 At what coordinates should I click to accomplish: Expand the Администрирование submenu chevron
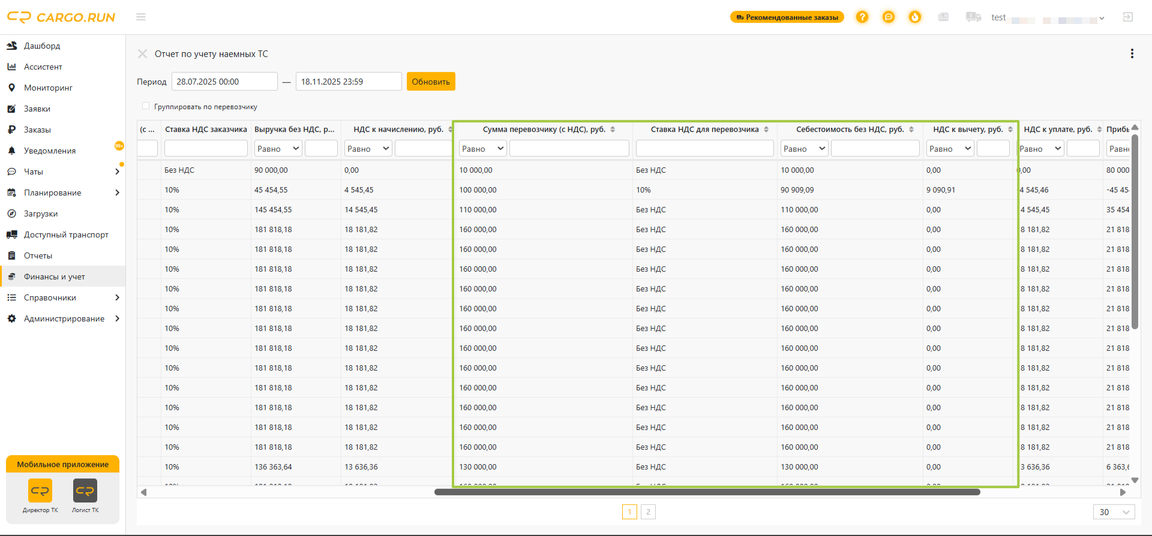[x=117, y=318]
